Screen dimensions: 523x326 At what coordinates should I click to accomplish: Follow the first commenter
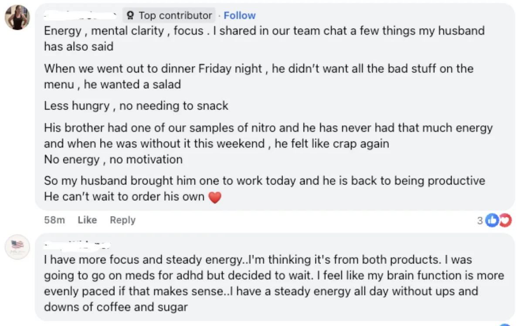click(239, 16)
